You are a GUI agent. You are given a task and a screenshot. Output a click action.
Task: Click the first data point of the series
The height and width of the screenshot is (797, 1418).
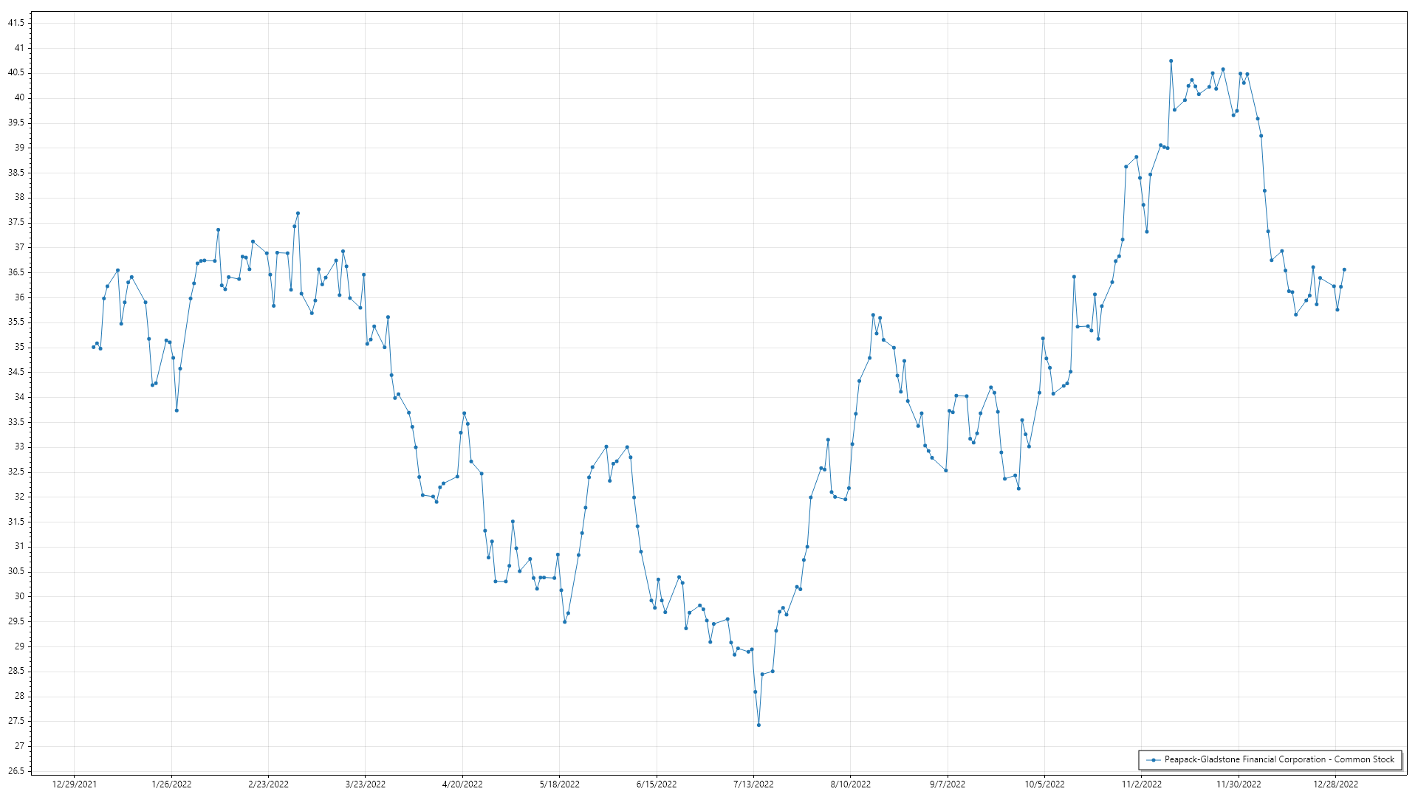coord(93,347)
